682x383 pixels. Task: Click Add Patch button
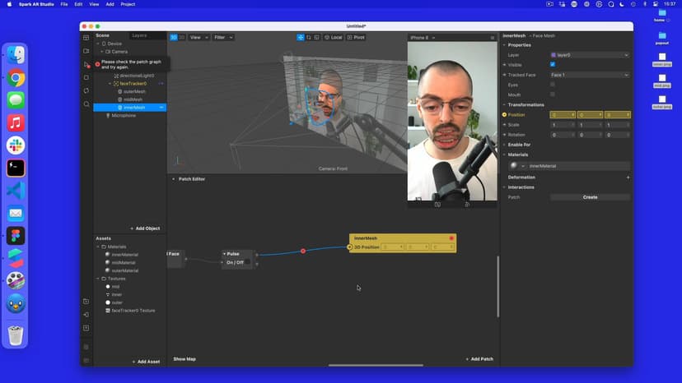tap(479, 359)
